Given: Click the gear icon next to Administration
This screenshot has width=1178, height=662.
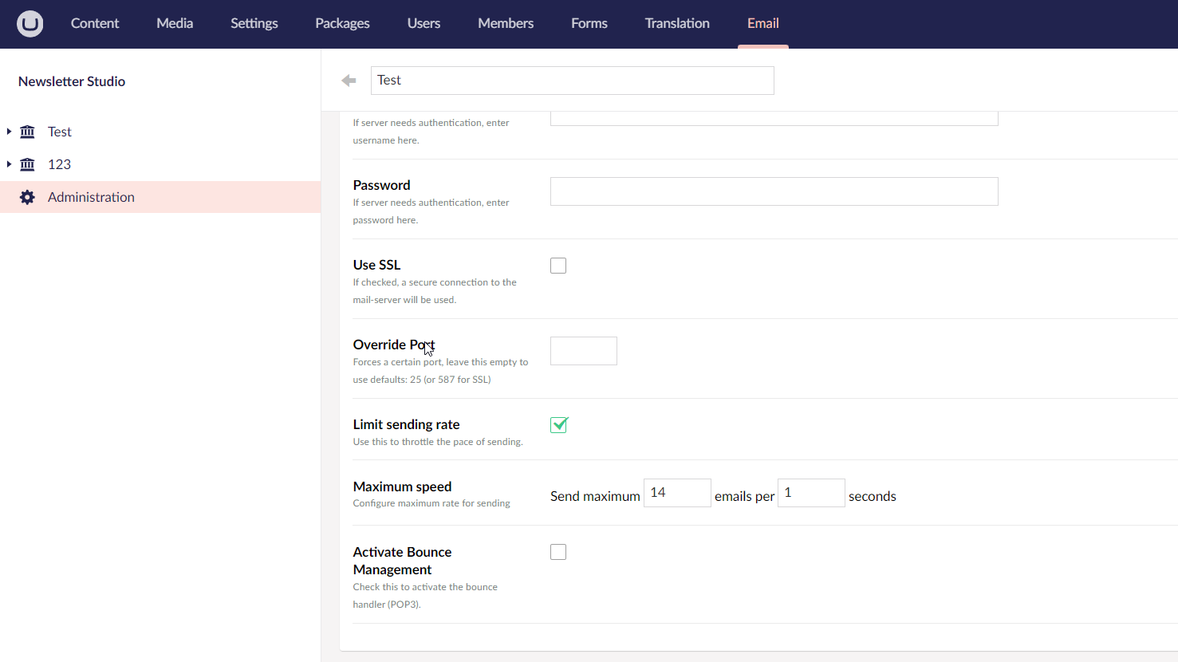Looking at the screenshot, I should (x=27, y=197).
